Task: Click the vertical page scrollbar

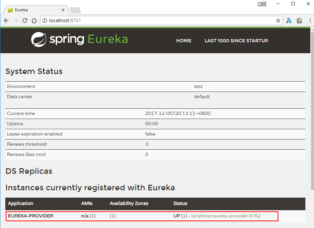Action: click(312, 111)
